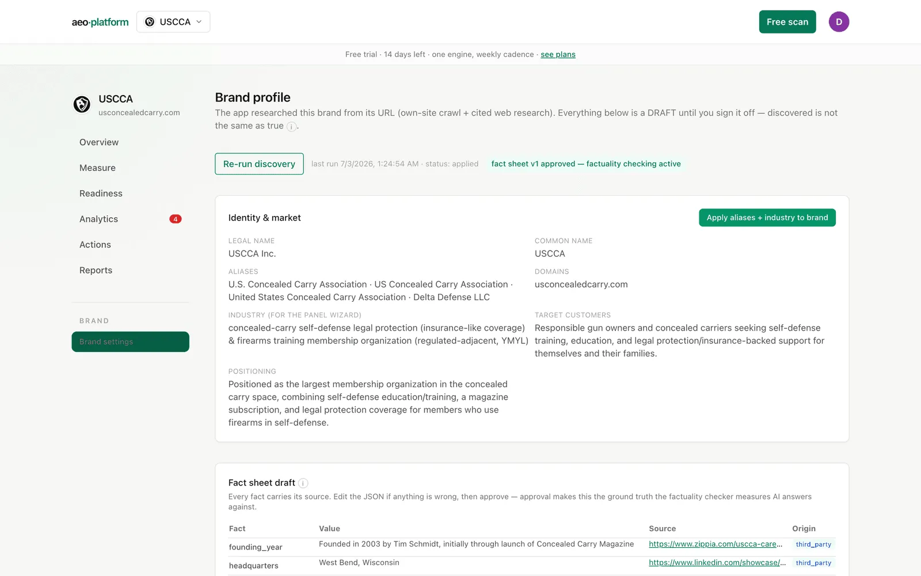
Task: Click the headquarters fact cell
Action: [253, 566]
